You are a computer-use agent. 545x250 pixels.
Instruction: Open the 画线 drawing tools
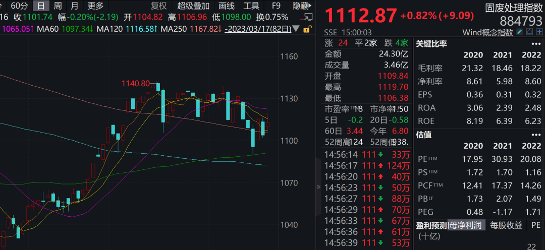pyautogui.click(x=227, y=6)
